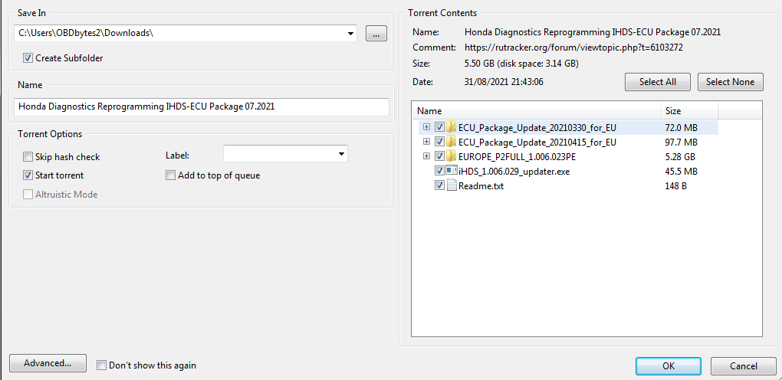
Task: Sort files by the Name column header
Action: tap(536, 111)
